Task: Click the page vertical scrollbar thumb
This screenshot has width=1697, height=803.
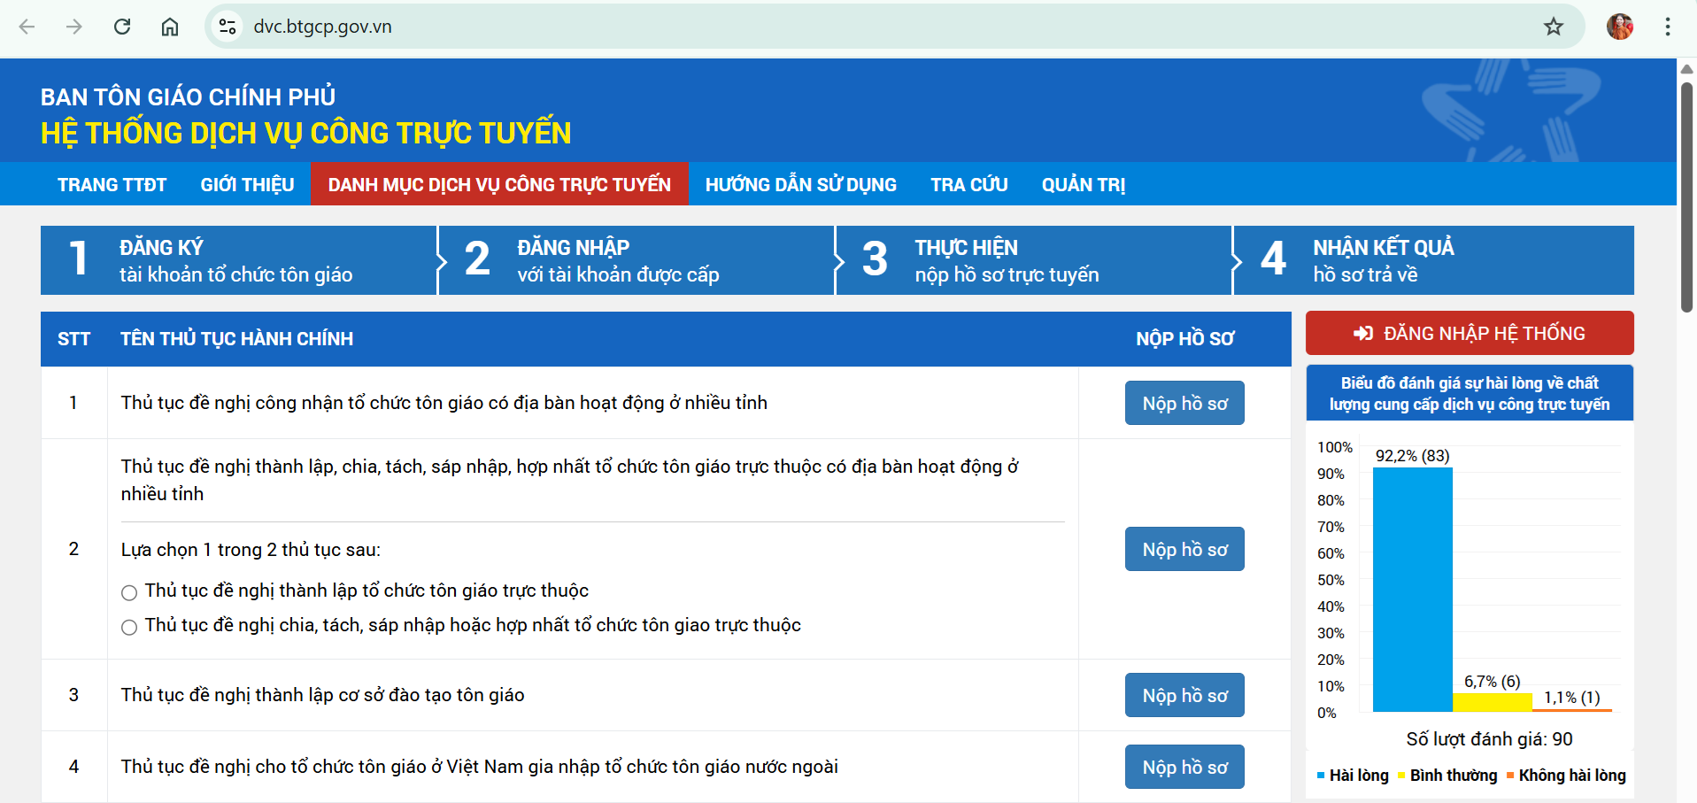Action: pos(1686,195)
